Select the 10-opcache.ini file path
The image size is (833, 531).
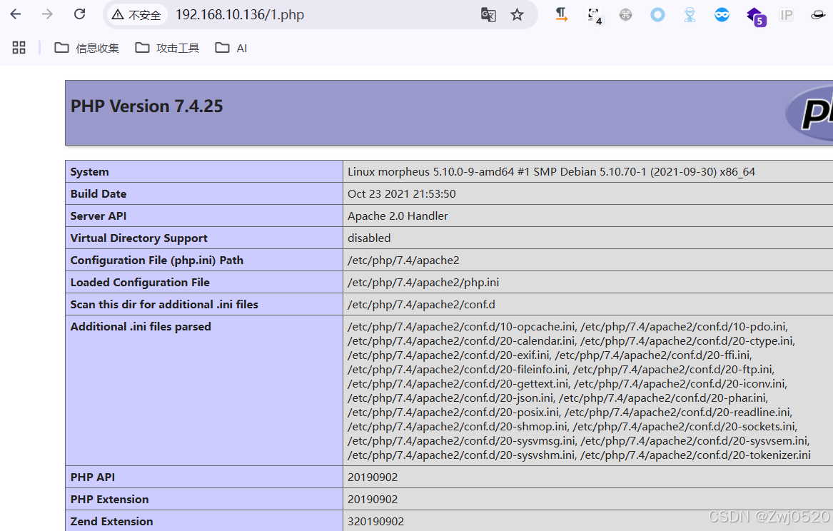[461, 327]
